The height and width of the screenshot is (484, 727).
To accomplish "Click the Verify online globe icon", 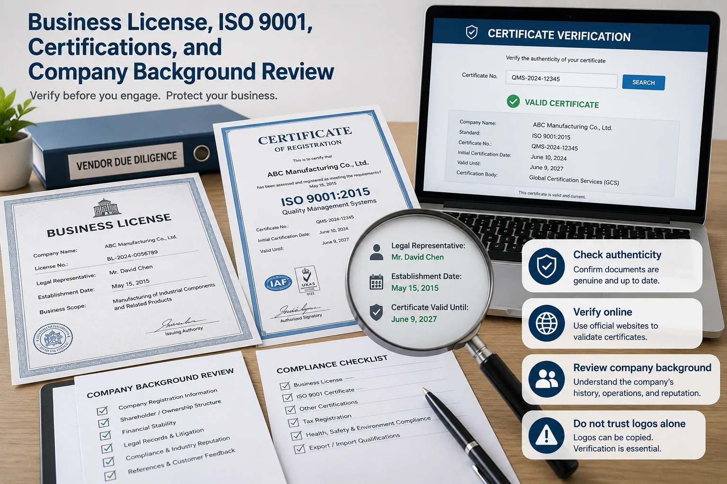I will coord(547,323).
